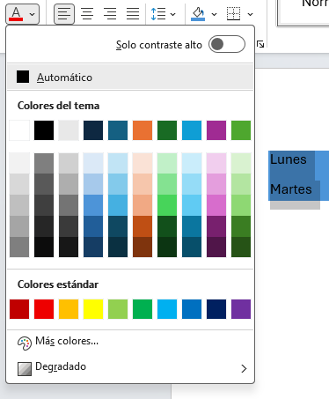This screenshot has width=329, height=399.
Task: Click the Martes text in document
Action: [x=291, y=189]
